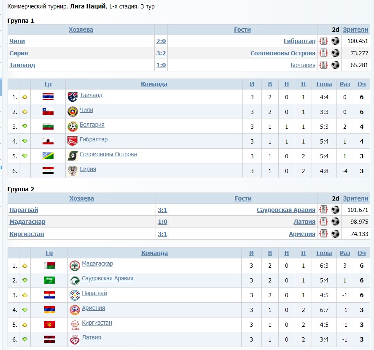This screenshot has width=374, height=350.
Task: Open 2D ball icon for Мадагаскар–Латвия match
Action: point(335,222)
